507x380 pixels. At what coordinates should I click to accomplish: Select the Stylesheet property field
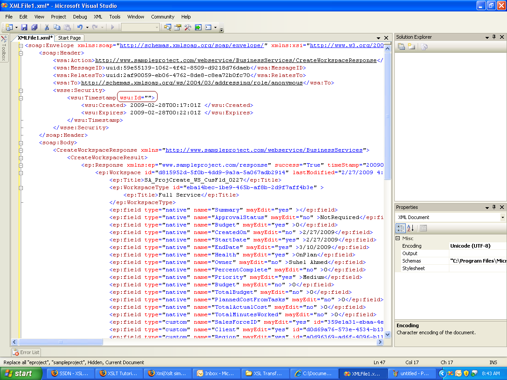tap(478, 268)
